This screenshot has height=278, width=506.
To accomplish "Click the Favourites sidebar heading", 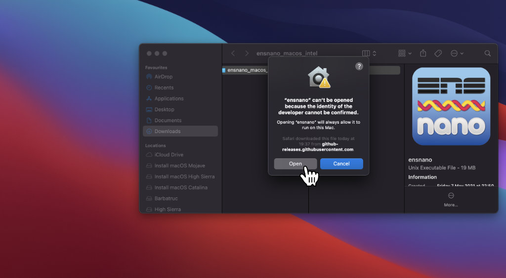I will 156,67.
